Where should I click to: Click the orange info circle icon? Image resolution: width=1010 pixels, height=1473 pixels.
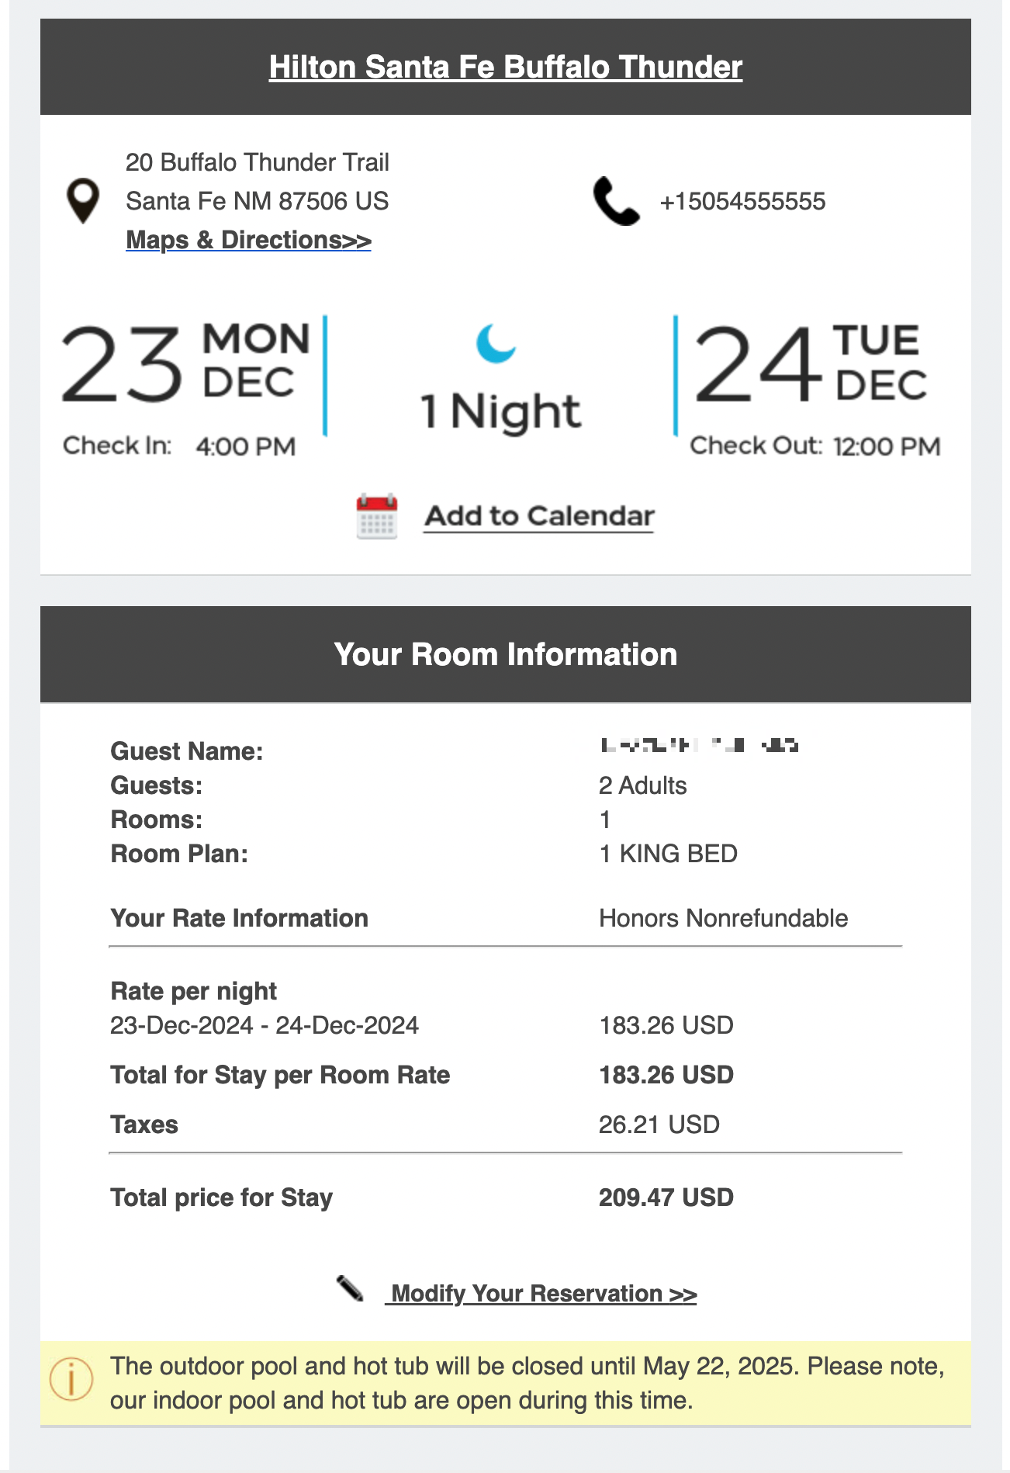tap(71, 1380)
